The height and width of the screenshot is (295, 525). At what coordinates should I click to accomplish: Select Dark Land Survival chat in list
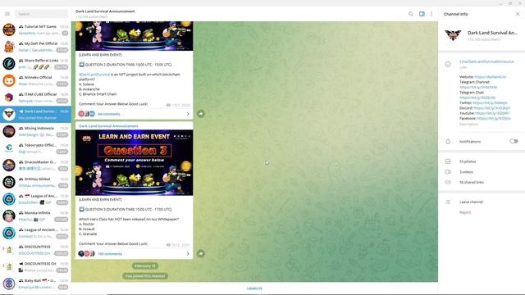pyautogui.click(x=35, y=115)
